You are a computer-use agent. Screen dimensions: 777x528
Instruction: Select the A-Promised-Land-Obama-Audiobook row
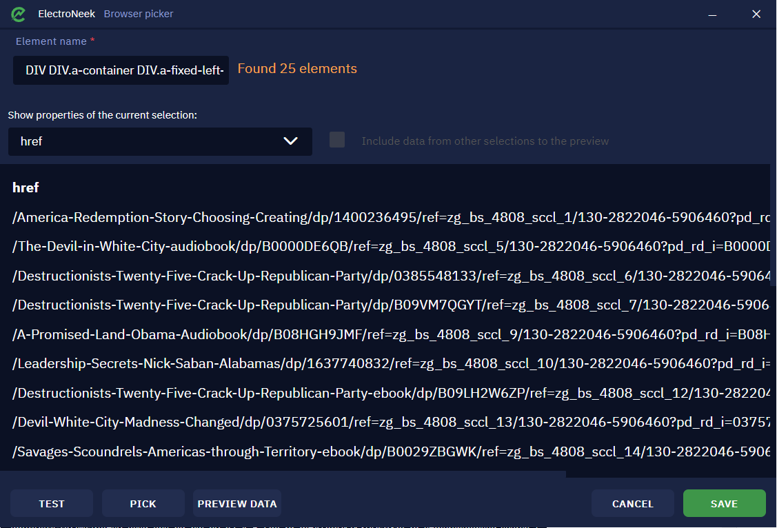(390, 335)
